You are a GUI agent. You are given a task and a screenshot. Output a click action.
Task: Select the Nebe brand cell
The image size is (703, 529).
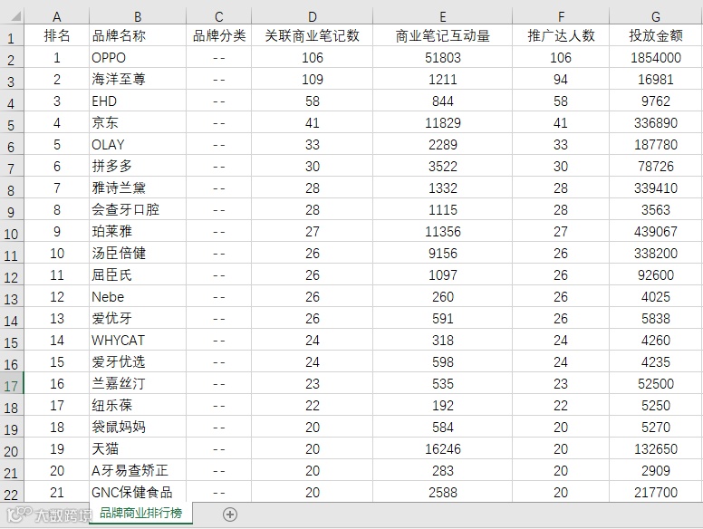pyautogui.click(x=138, y=297)
